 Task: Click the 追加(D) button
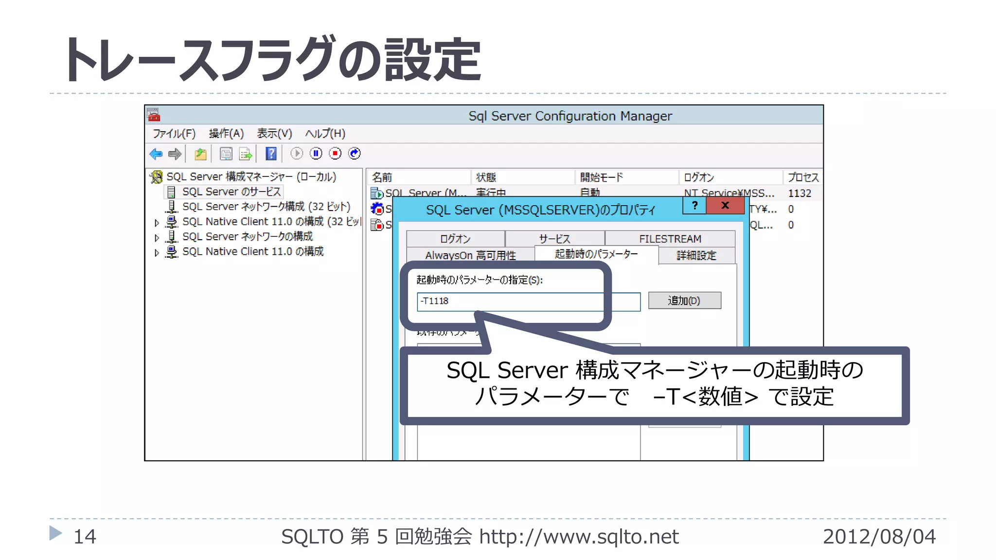coord(684,300)
